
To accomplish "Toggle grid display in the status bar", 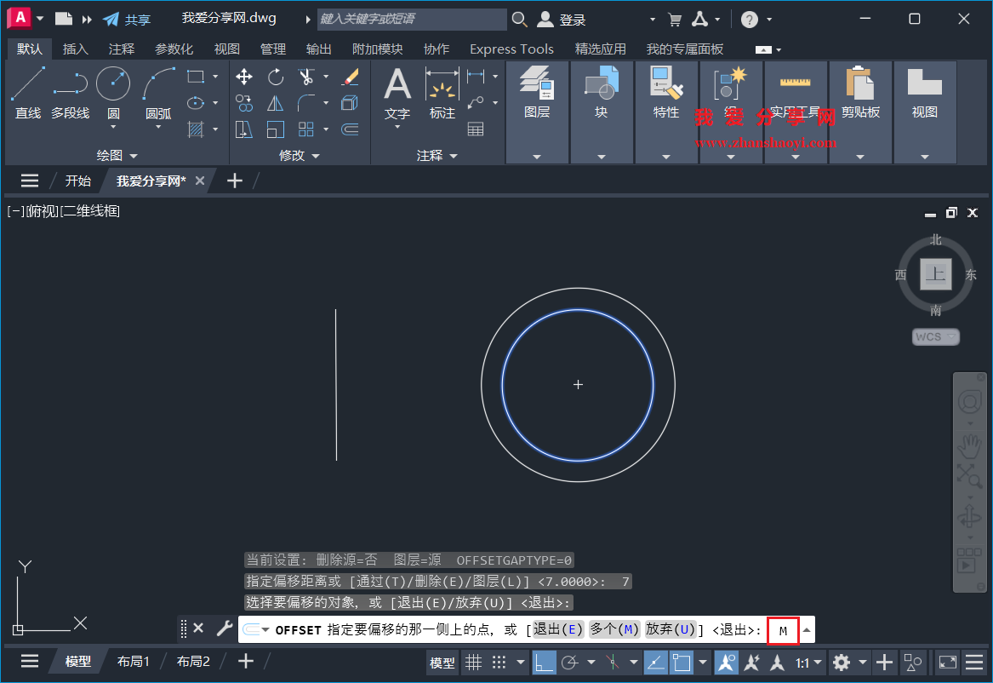I will click(474, 662).
